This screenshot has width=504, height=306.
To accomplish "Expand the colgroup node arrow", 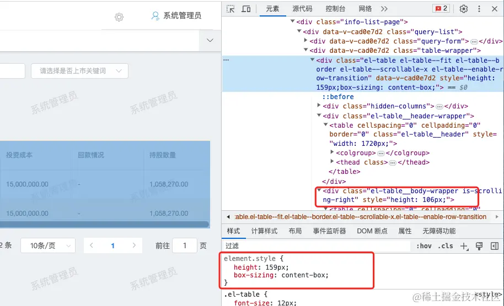I will click(x=332, y=152).
